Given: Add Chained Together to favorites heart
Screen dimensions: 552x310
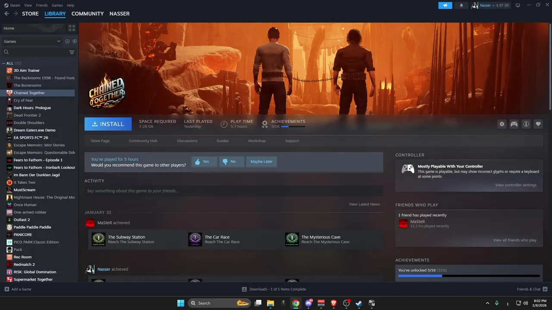Looking at the screenshot, I should point(538,124).
